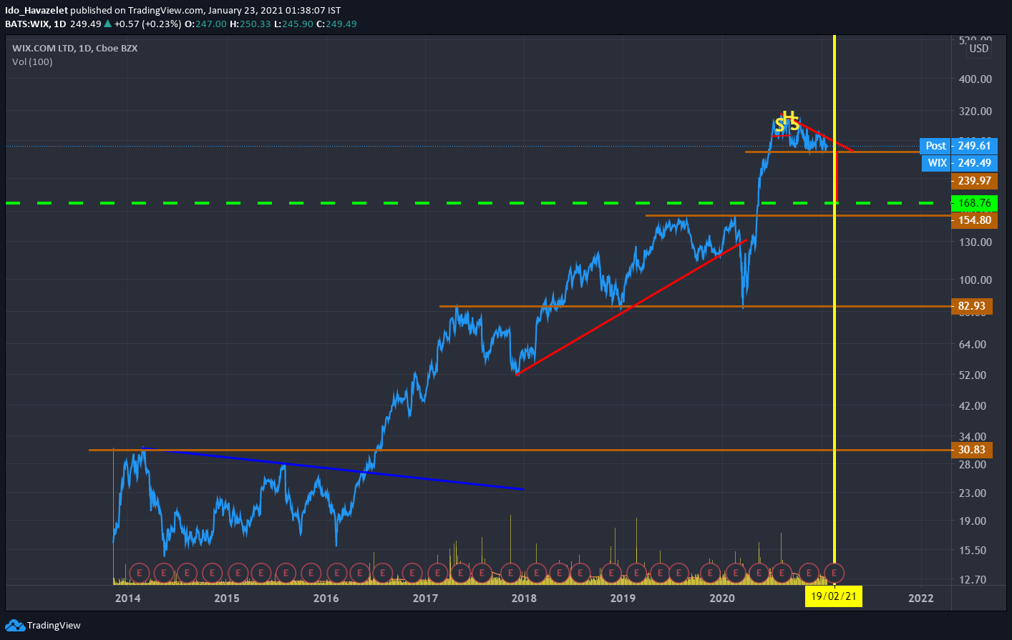The height and width of the screenshot is (640, 1012).
Task: Click the 23.00 price axis value
Action: 973,493
